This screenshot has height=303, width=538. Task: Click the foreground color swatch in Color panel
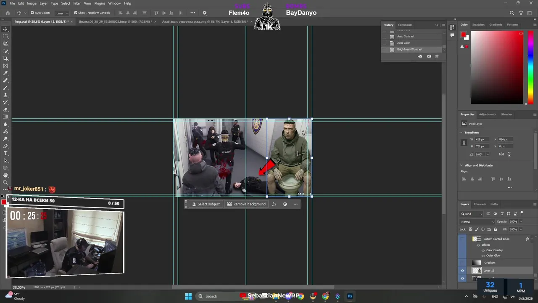463,35
